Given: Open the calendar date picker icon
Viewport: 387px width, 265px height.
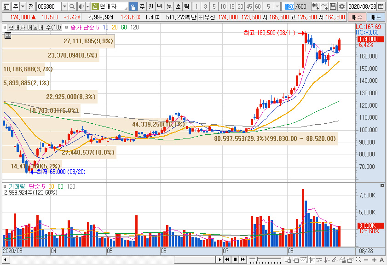Looking at the screenshot, I should click(x=381, y=6).
